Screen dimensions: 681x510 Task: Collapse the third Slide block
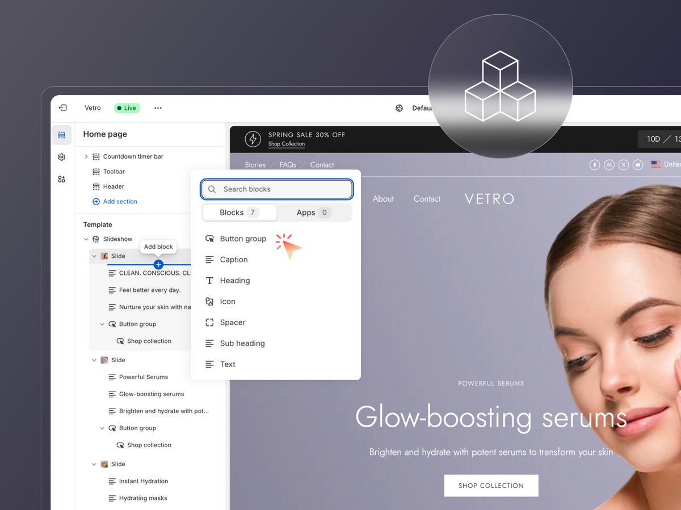(x=94, y=464)
